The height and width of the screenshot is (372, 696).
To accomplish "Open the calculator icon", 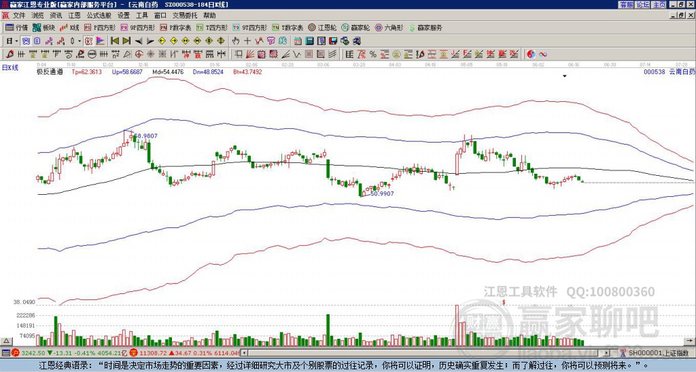I will click(310, 41).
